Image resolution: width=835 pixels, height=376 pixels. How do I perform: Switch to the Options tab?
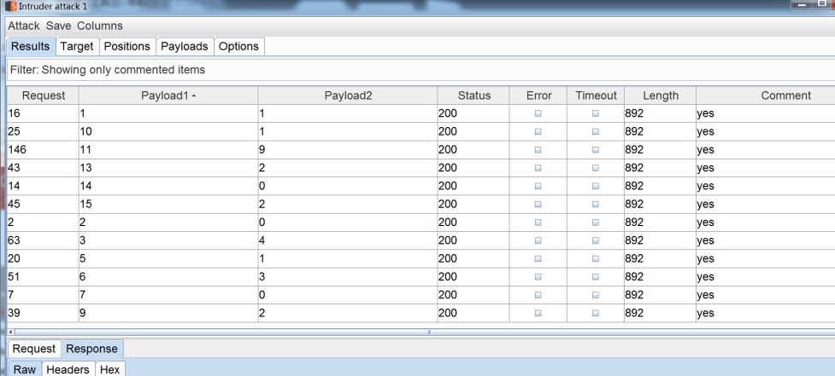click(238, 46)
